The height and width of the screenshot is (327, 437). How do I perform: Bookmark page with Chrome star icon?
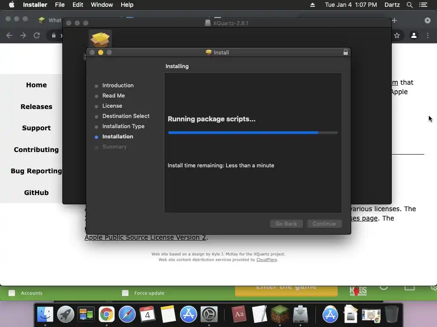pos(397,35)
